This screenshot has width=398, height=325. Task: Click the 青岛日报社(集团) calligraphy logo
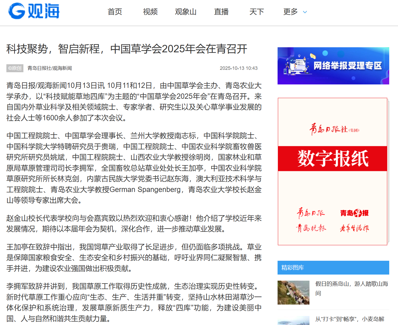[334, 129]
